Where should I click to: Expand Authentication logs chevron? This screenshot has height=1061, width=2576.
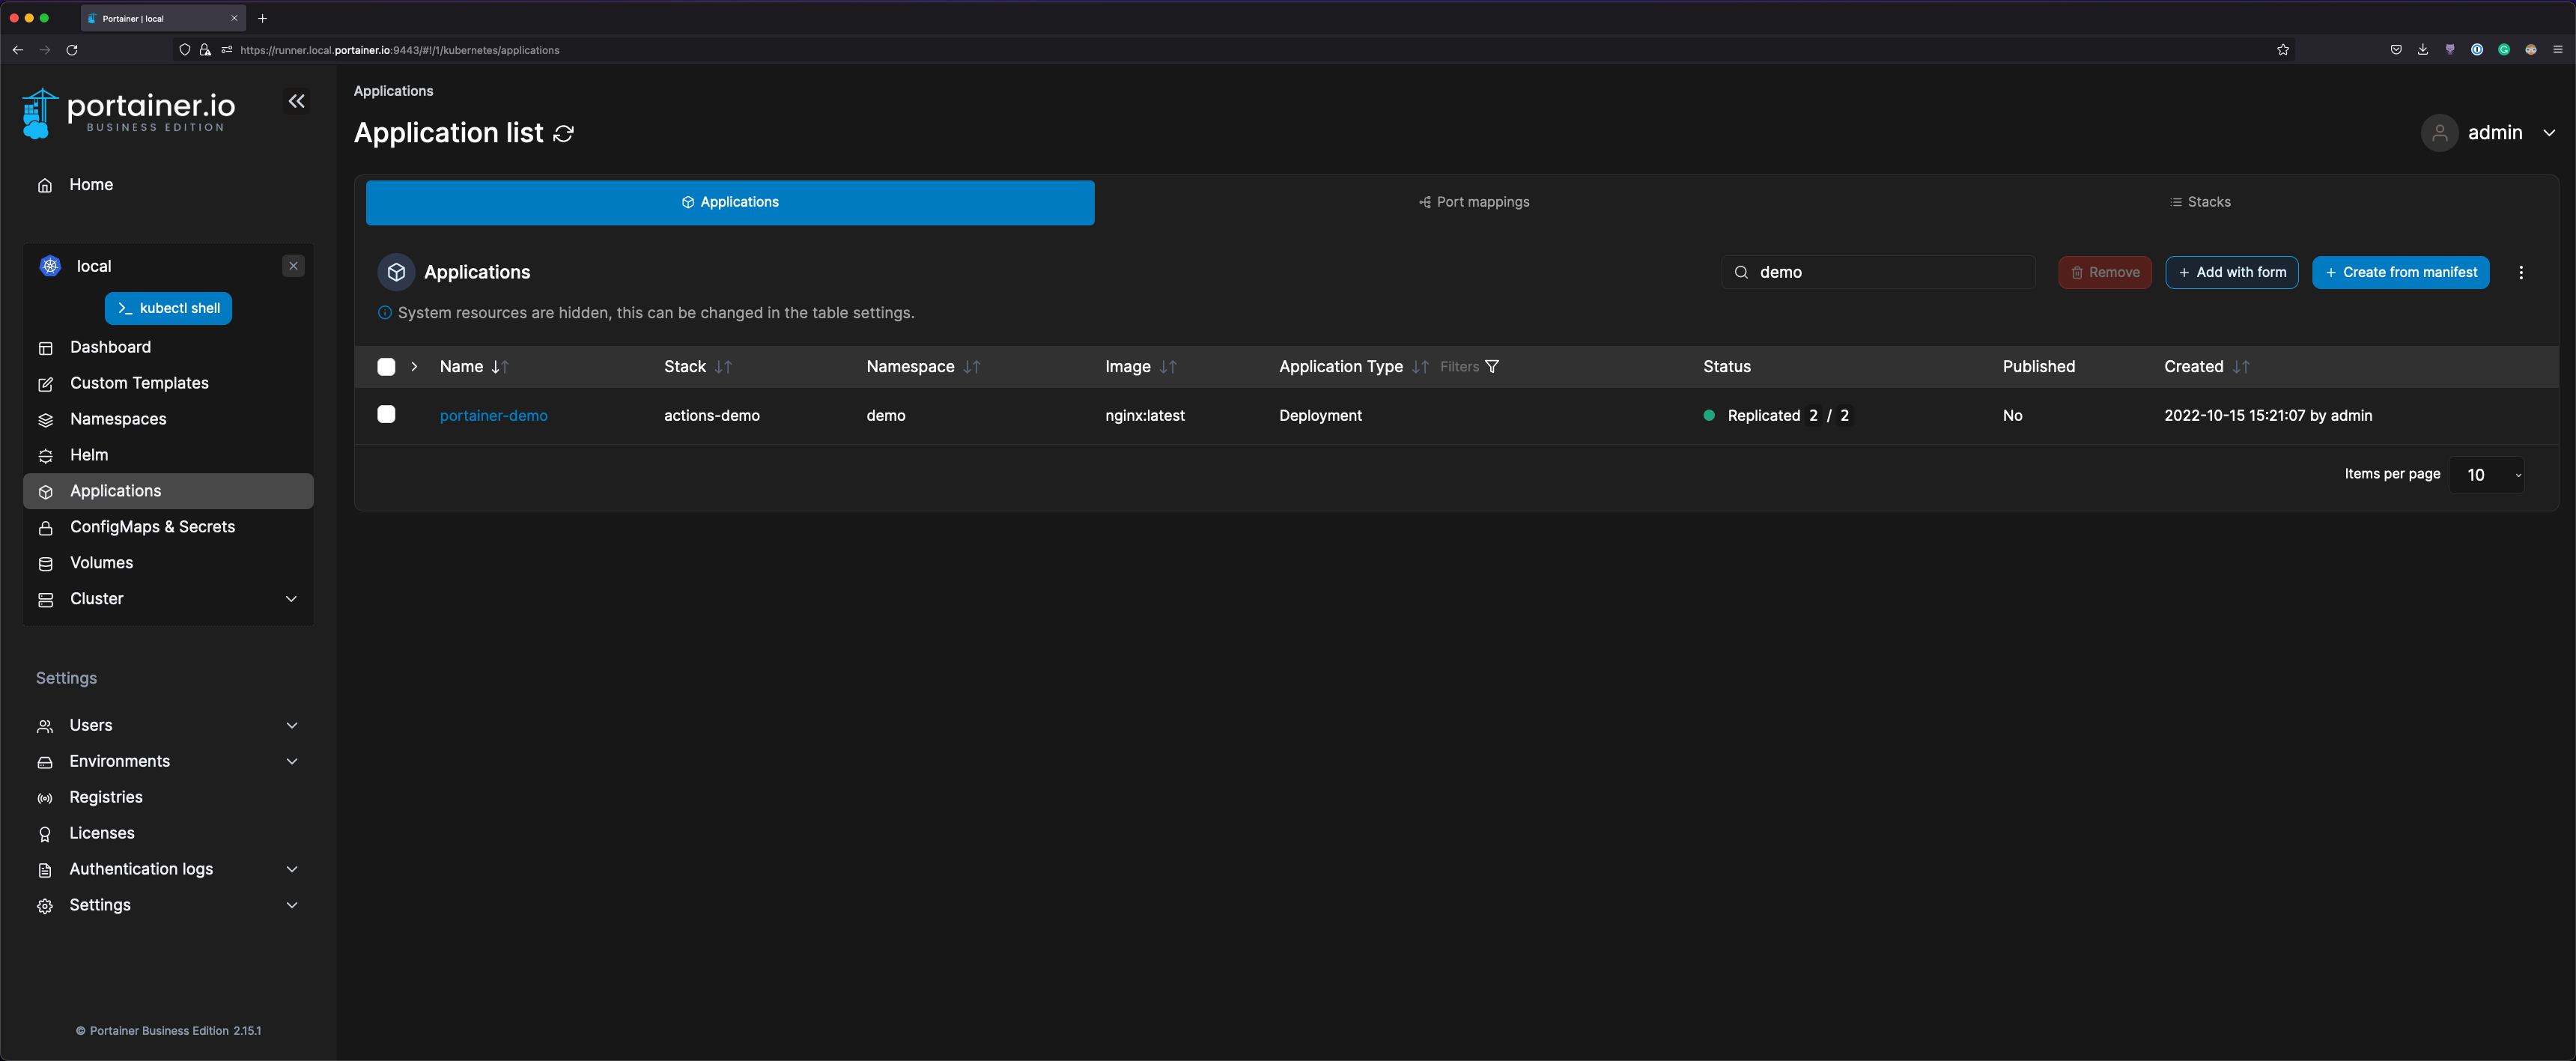coord(292,869)
